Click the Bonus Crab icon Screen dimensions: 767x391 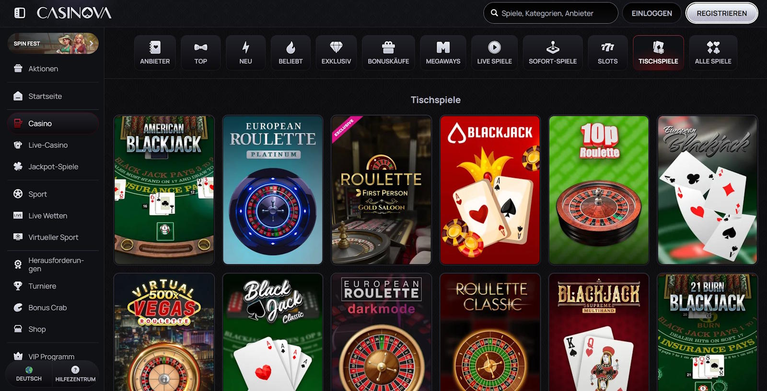[x=18, y=307]
